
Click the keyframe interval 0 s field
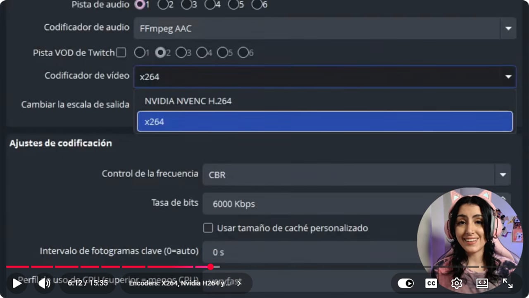(310, 252)
